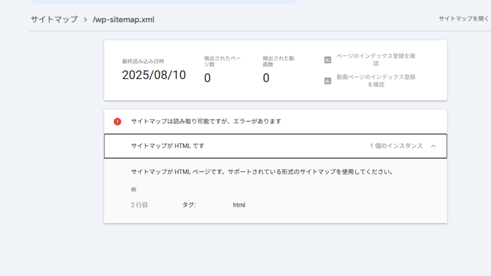Open 動画ページのインデックス登録を確認 link
The image size is (491, 276).
point(376,81)
